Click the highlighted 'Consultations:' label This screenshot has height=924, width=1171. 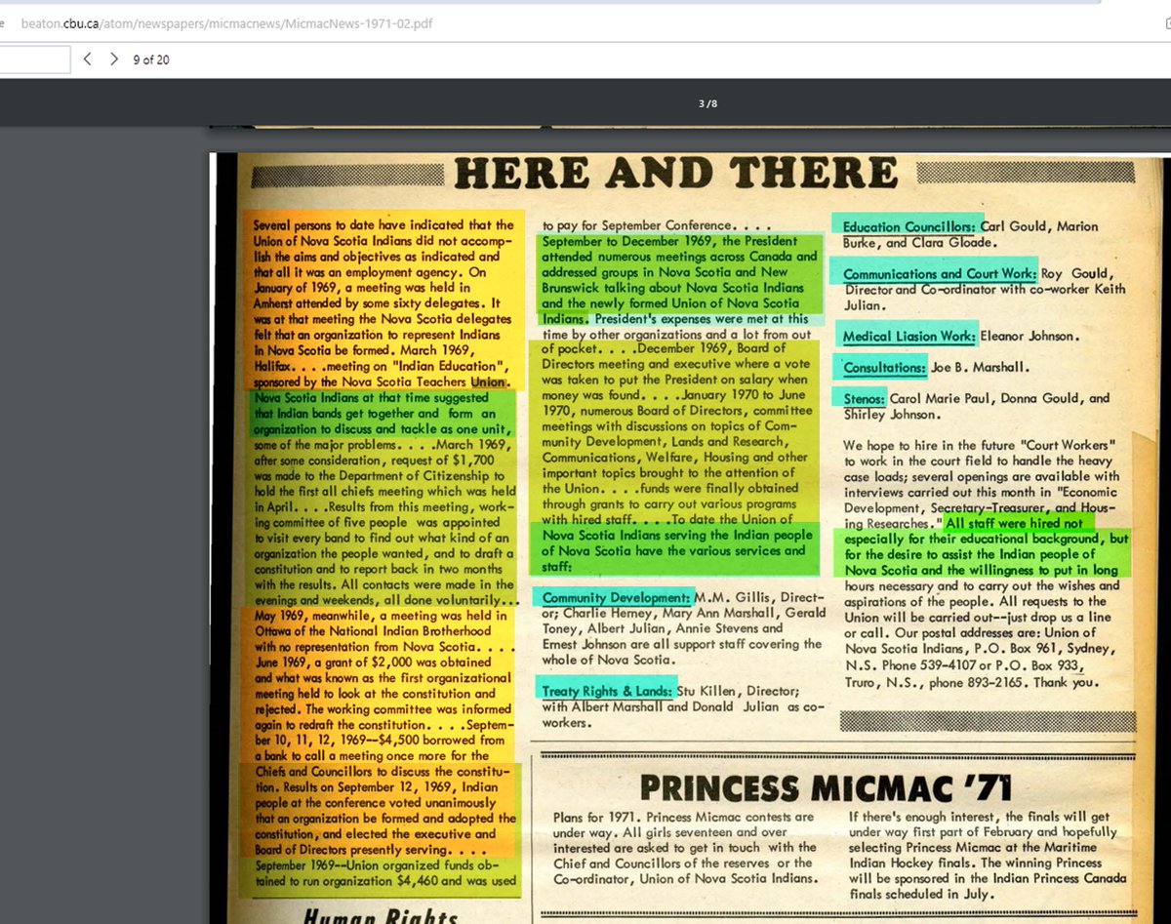(x=884, y=368)
